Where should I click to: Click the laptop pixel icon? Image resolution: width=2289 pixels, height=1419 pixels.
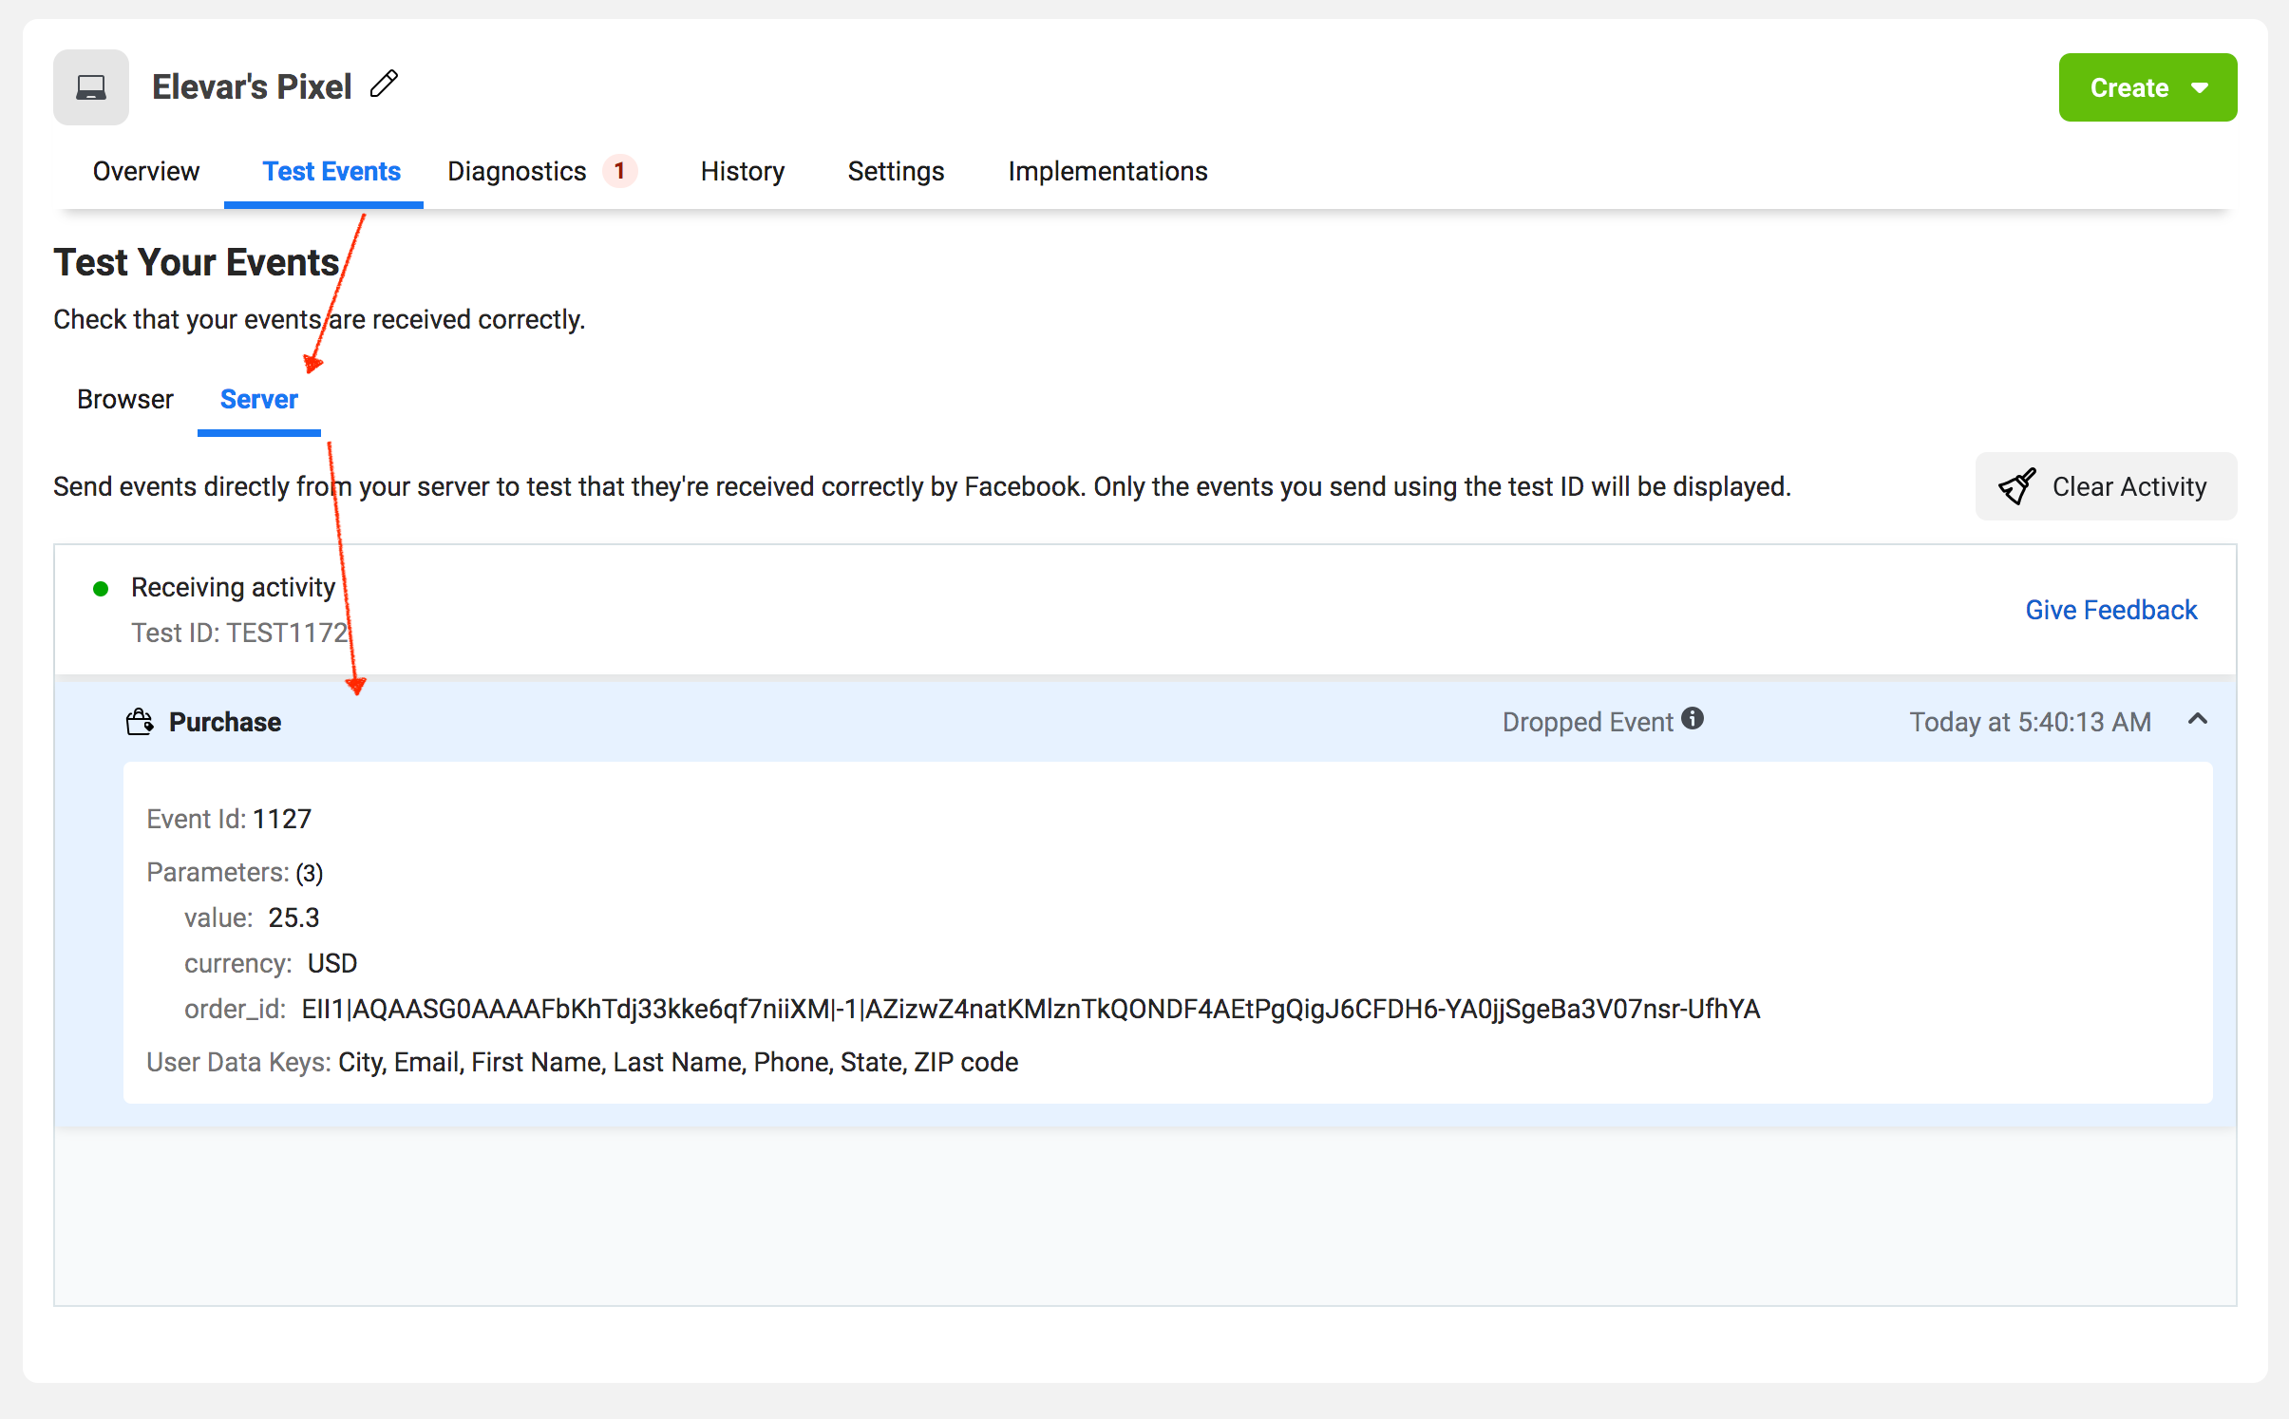point(91,87)
